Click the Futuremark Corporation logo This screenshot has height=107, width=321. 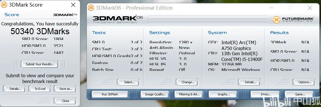[293, 20]
